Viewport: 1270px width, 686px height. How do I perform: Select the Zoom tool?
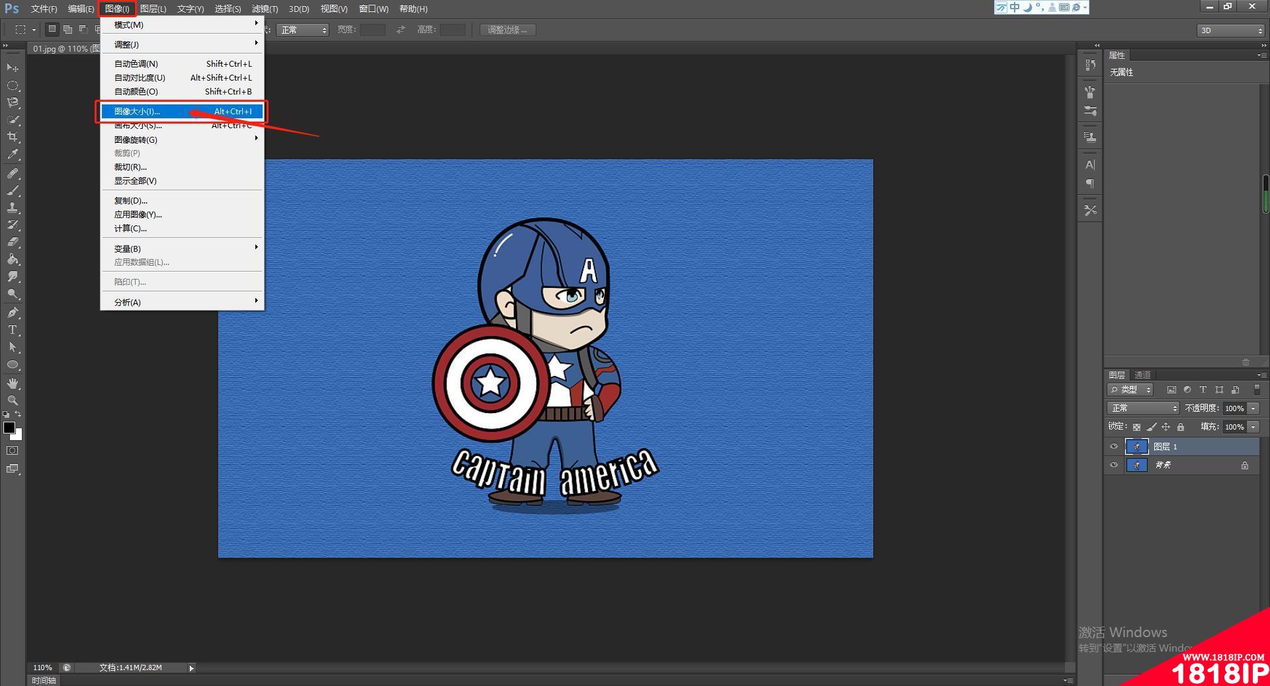[x=13, y=400]
